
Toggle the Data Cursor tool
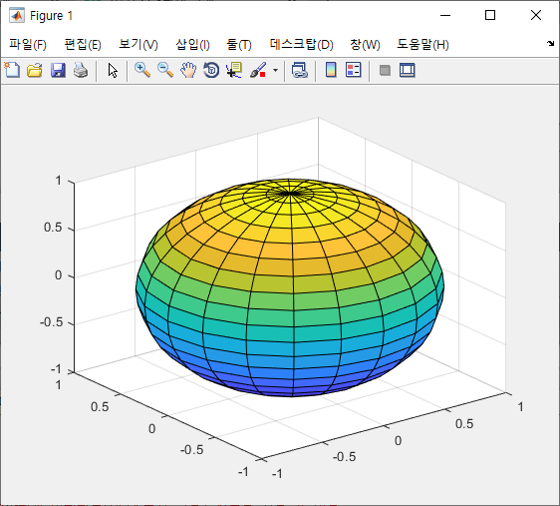[x=234, y=70]
